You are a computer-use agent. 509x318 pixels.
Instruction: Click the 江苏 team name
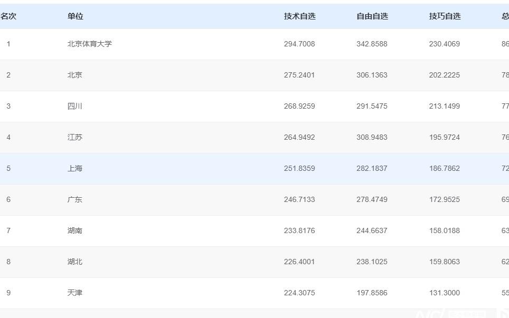coord(74,138)
